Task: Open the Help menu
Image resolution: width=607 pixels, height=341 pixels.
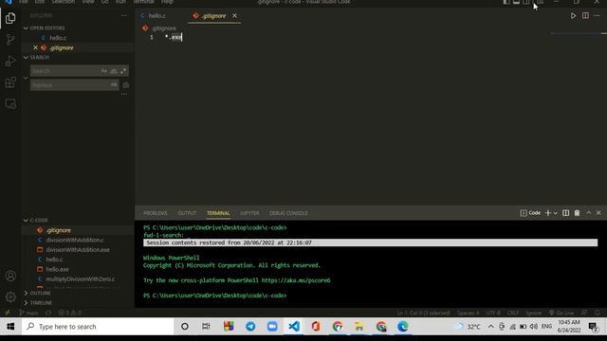Action: [x=167, y=2]
